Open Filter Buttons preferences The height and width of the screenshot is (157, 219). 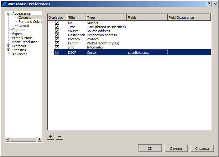[22, 38]
